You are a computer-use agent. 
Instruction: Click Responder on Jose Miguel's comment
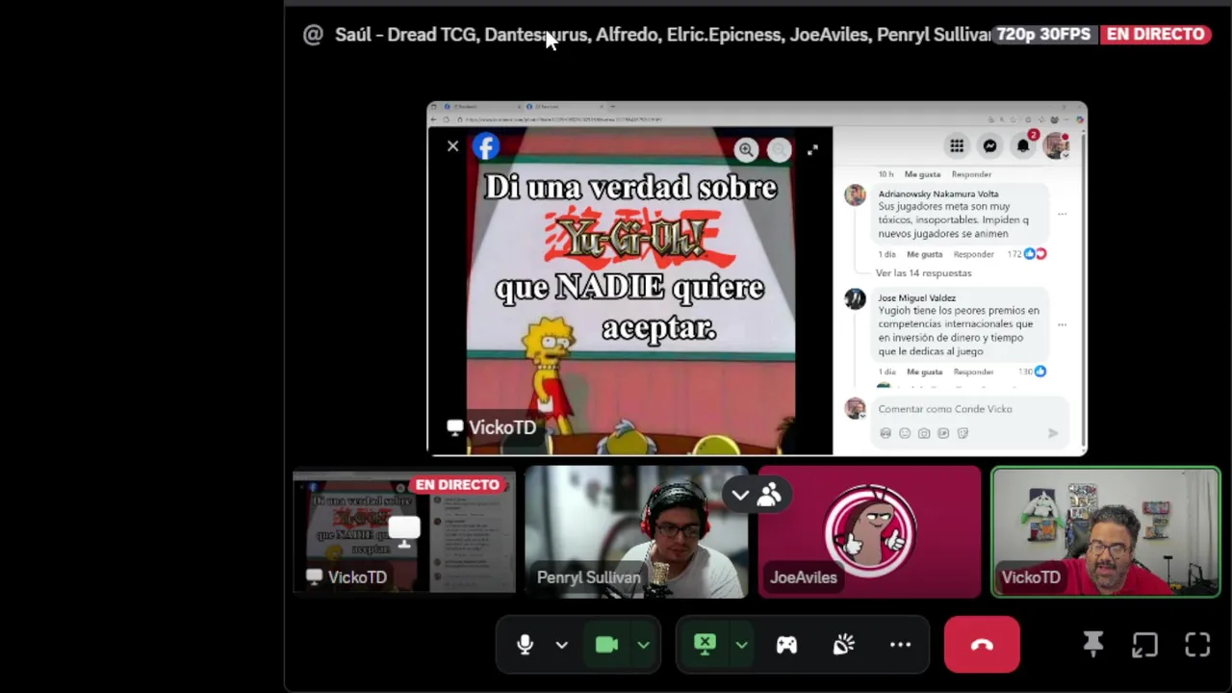973,372
